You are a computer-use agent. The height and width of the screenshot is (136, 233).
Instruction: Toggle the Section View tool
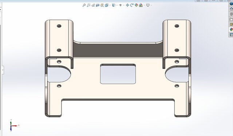(98, 5)
